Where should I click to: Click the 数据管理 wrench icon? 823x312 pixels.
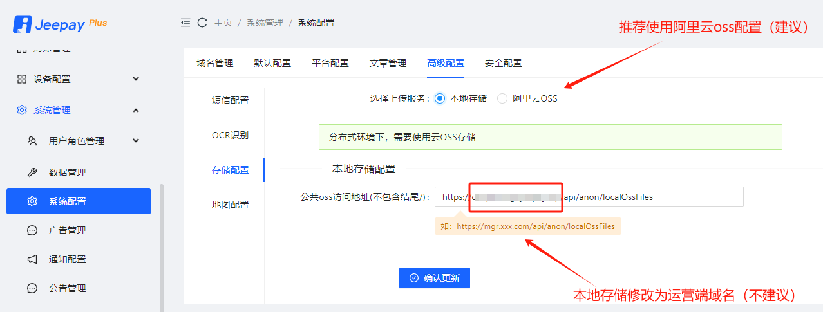(x=32, y=172)
